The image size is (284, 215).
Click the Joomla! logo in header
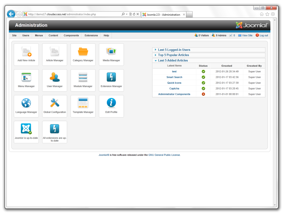pyautogui.click(x=252, y=25)
